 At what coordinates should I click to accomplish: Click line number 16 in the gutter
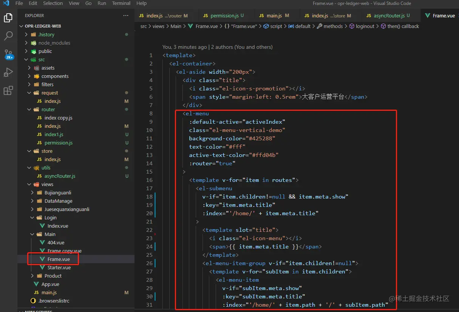coord(149,180)
